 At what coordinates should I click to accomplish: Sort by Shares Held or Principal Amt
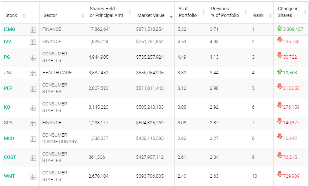[x=106, y=12]
